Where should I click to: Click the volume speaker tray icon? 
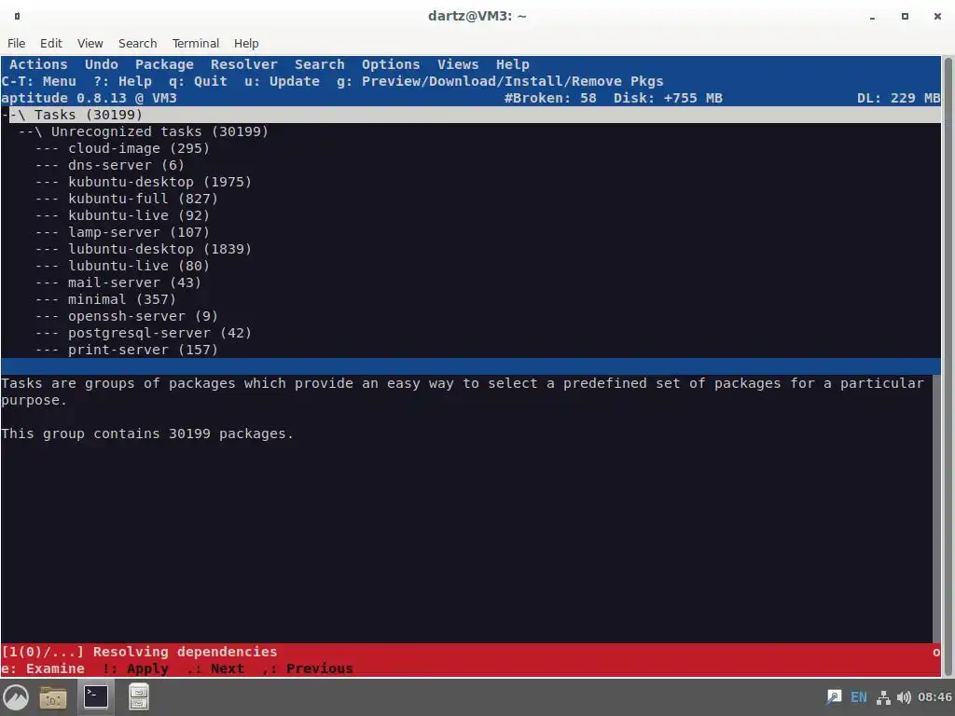click(904, 697)
